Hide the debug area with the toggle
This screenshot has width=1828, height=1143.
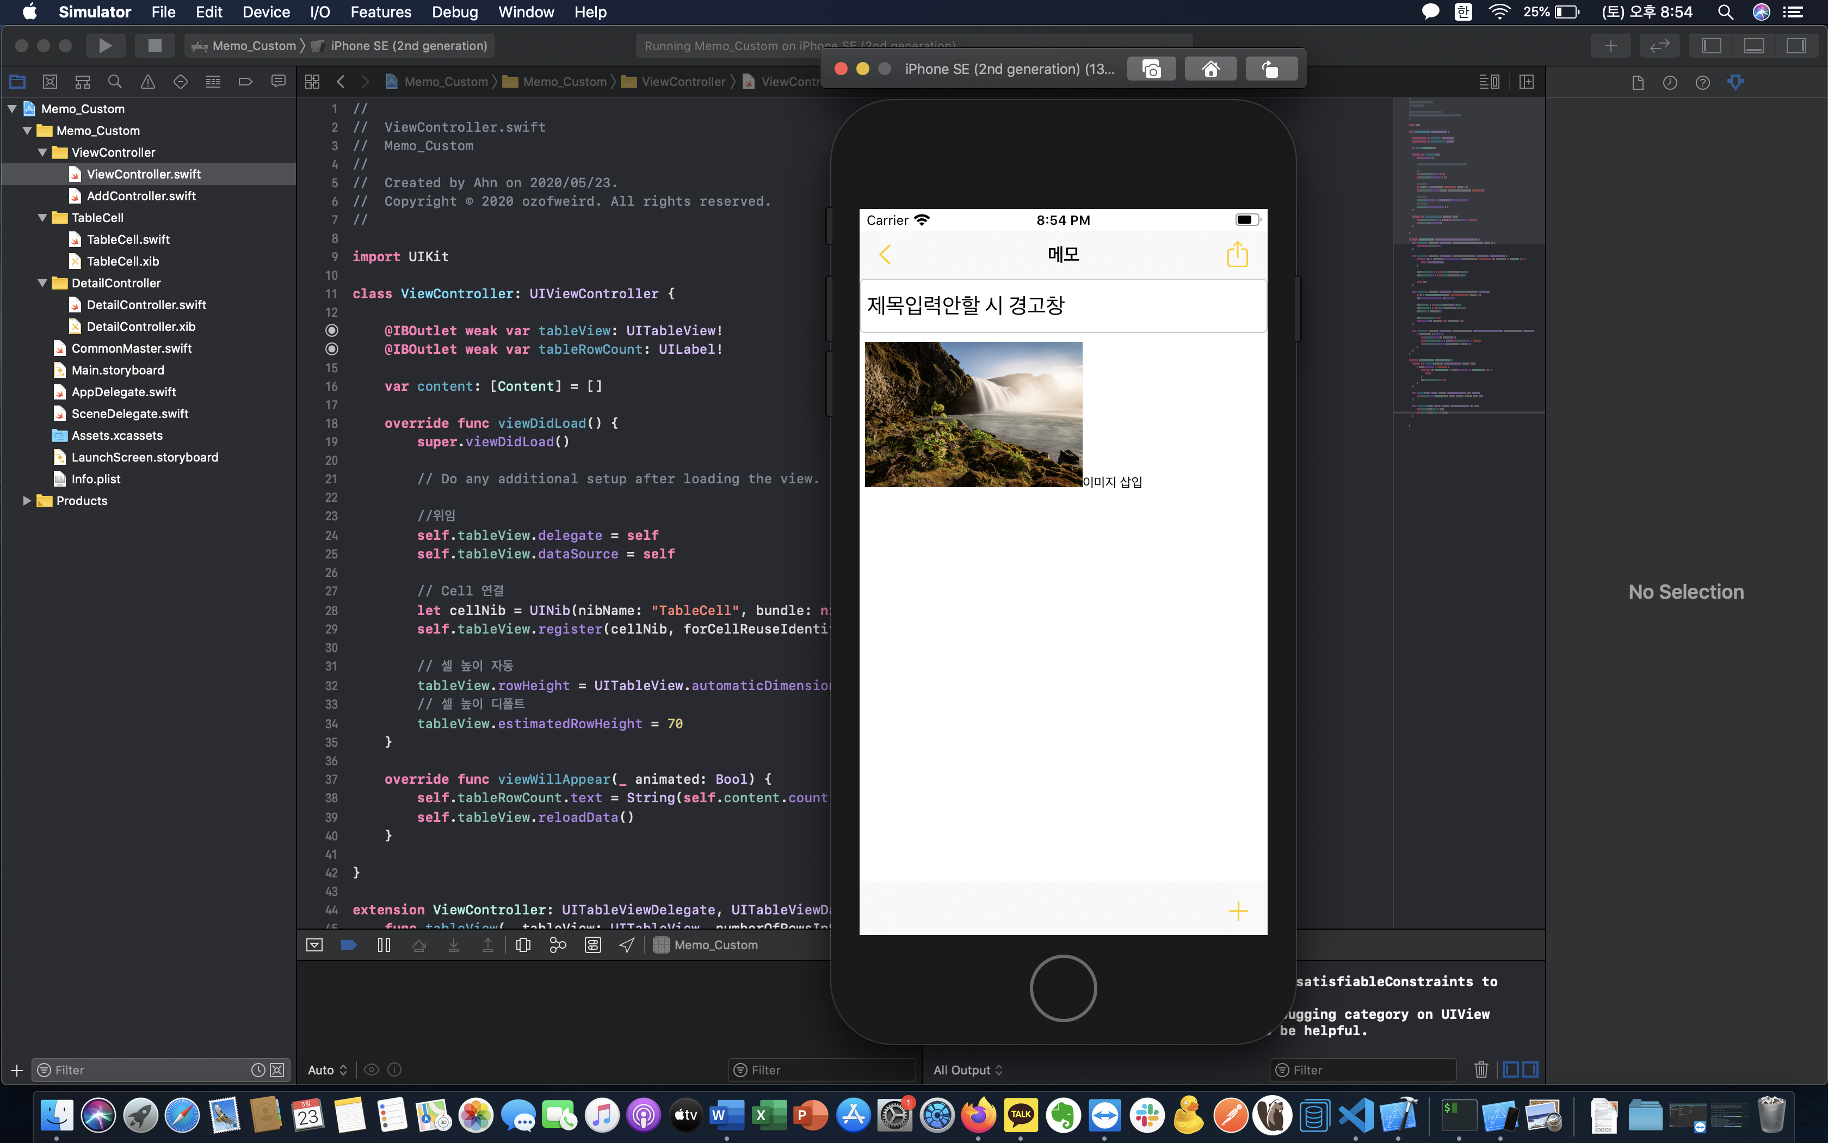tap(314, 945)
